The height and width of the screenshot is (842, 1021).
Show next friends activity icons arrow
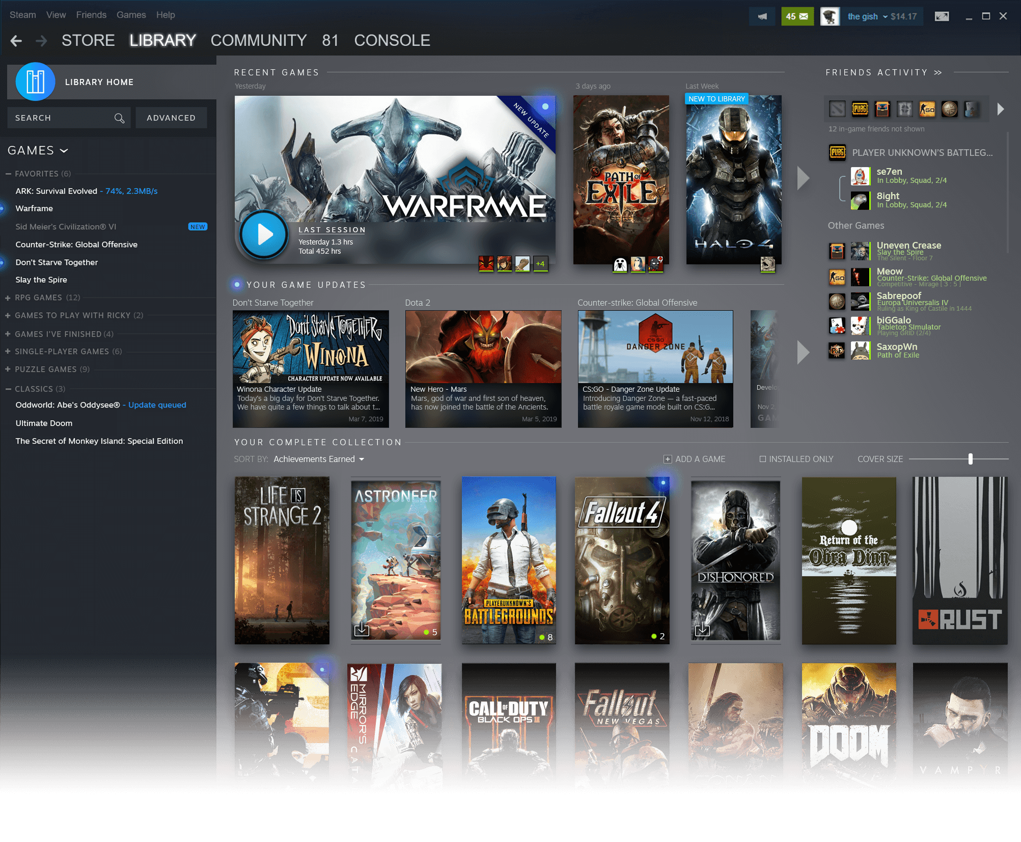click(x=1001, y=108)
